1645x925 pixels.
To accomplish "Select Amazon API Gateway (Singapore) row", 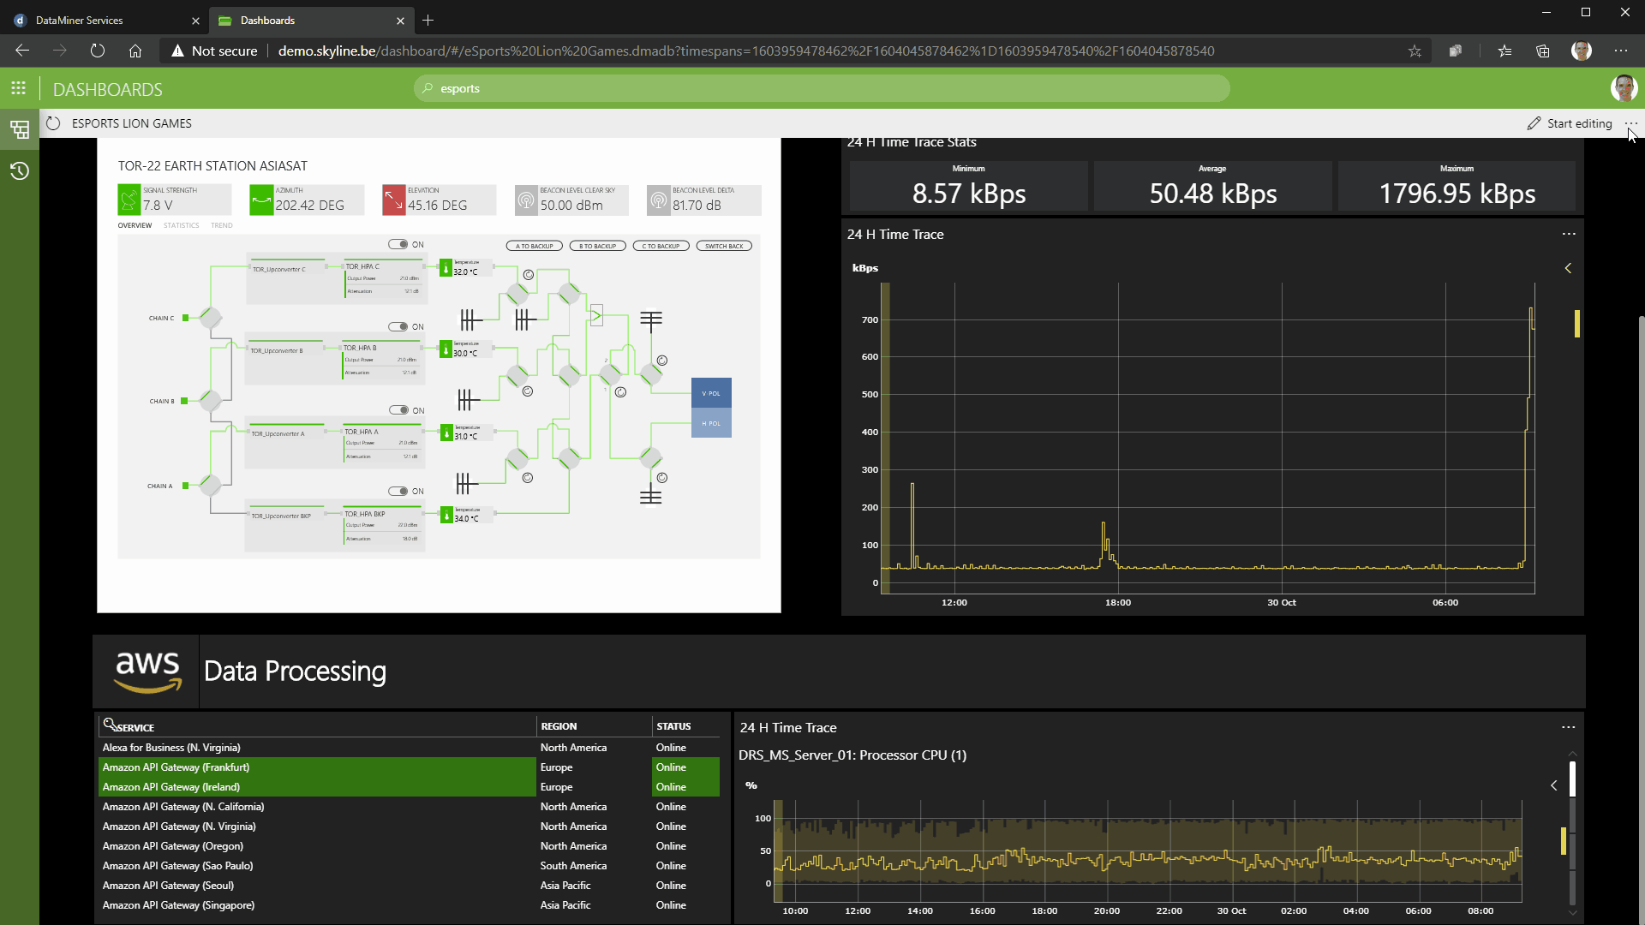I will (409, 905).
